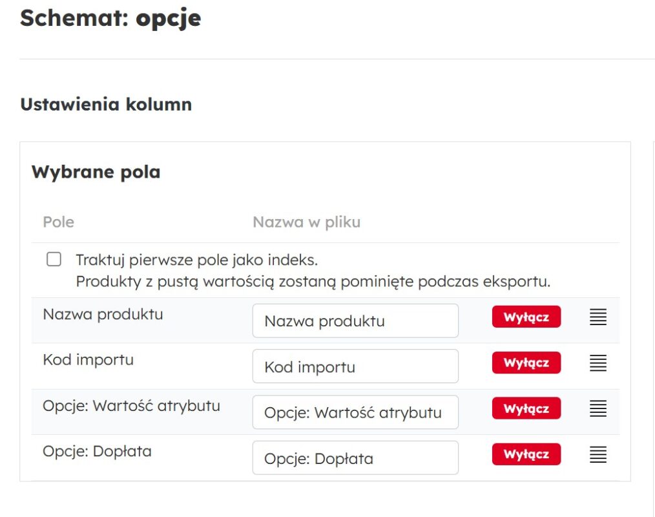The image size is (655, 517).
Task: Click Opcje: Dopłata label in Pole column
Action: [97, 451]
